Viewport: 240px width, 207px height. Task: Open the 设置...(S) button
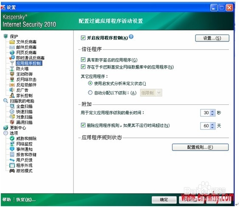[212, 38]
